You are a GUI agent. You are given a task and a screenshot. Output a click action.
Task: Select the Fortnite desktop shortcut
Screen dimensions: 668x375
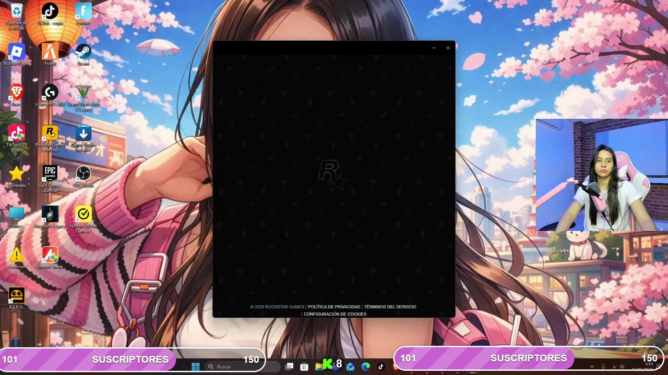[x=83, y=14]
